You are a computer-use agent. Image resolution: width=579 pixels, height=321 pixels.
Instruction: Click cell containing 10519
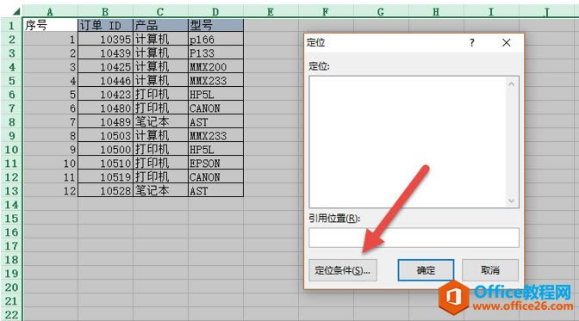pos(105,176)
